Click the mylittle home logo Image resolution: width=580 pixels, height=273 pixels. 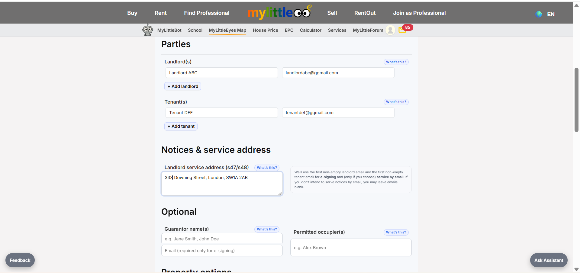click(x=279, y=12)
